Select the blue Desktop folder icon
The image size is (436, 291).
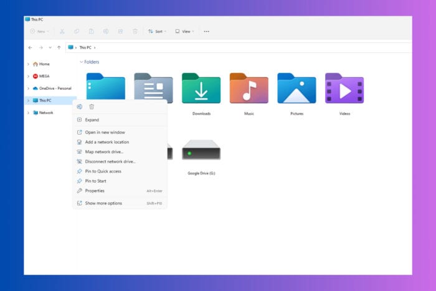click(106, 86)
